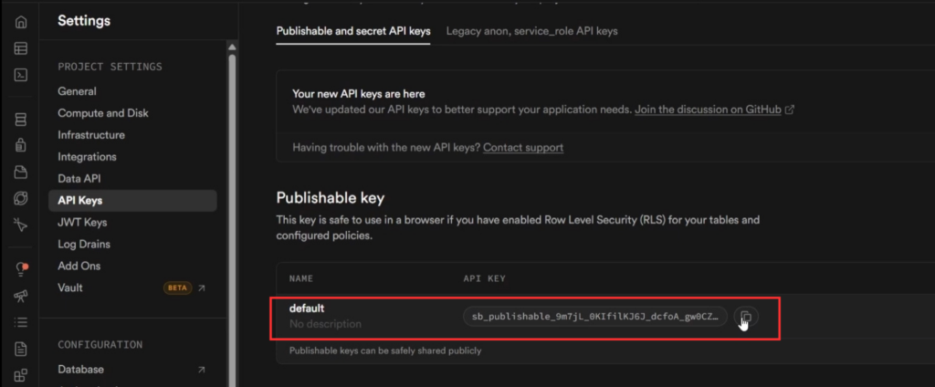Switch to Legacy anon, service_role API keys tab

pyautogui.click(x=531, y=31)
